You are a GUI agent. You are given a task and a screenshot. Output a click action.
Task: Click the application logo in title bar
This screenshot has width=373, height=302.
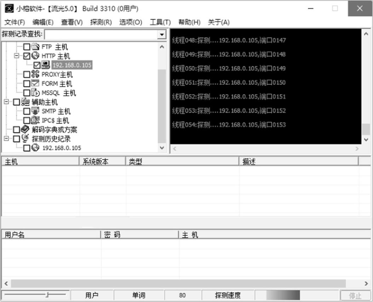pos(9,9)
